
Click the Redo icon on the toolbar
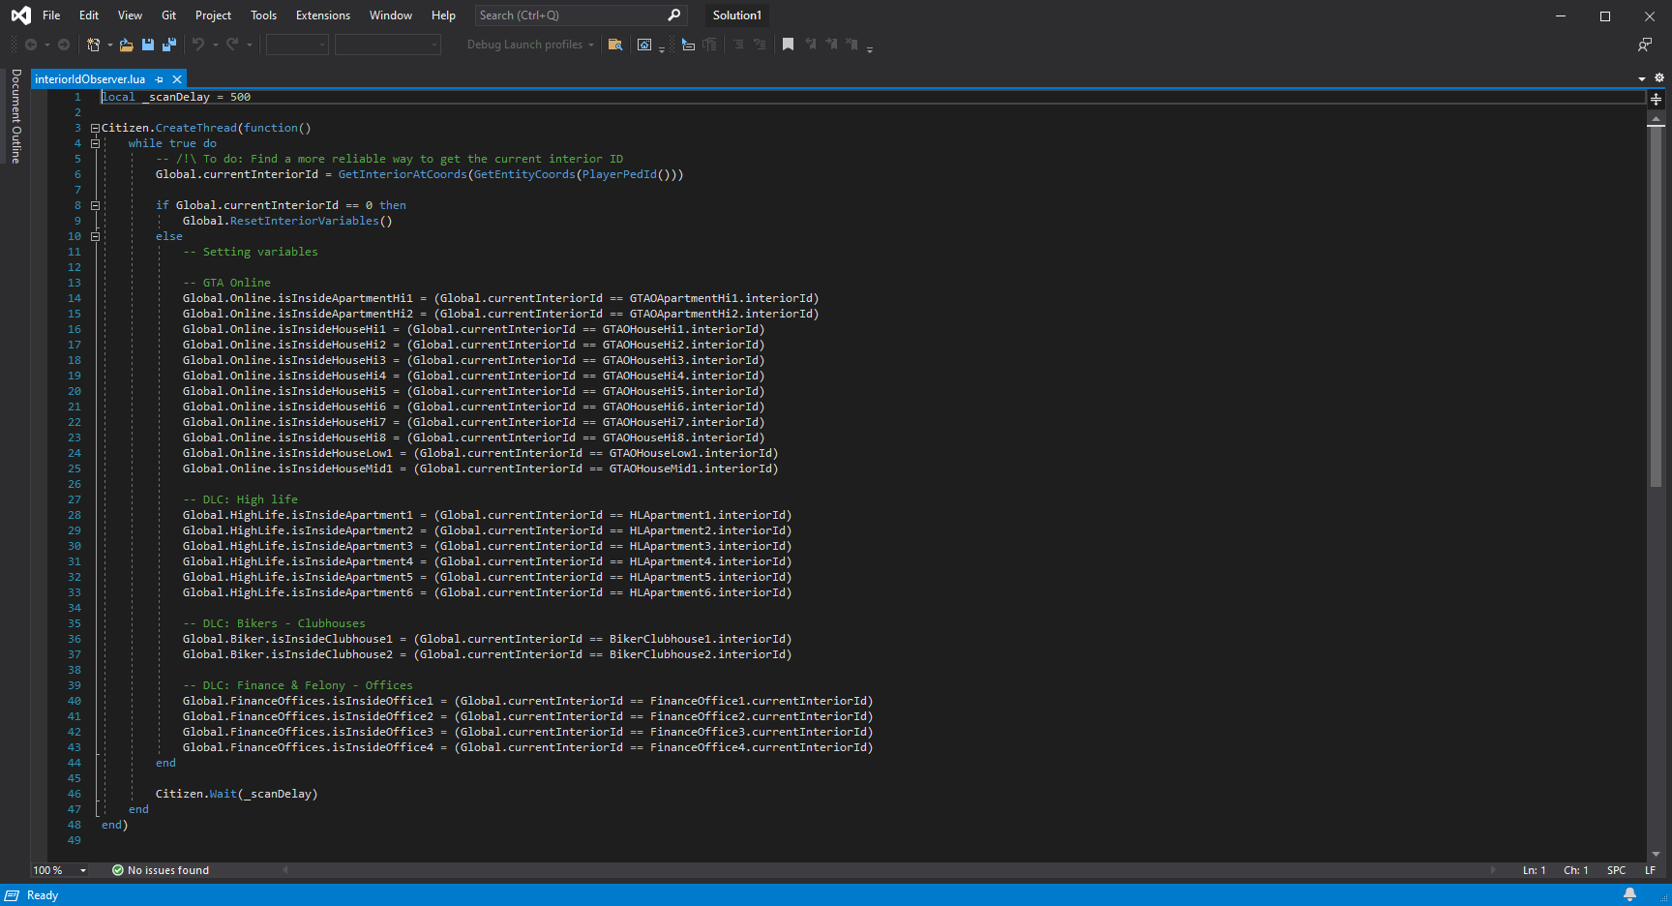point(231,45)
